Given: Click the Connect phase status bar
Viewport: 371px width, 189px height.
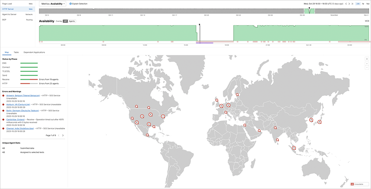Looking at the screenshot, I should pos(29,67).
